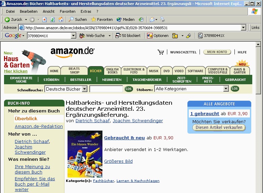Open Google toolbar Optionen
Image resolution: width=263 pixels, height=193 pixels.
point(158,36)
